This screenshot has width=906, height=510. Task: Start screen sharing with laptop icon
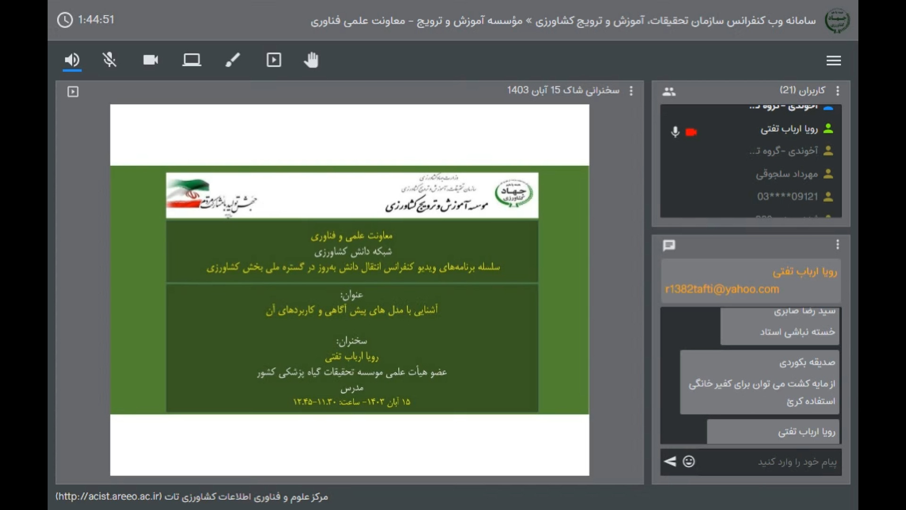[192, 60]
